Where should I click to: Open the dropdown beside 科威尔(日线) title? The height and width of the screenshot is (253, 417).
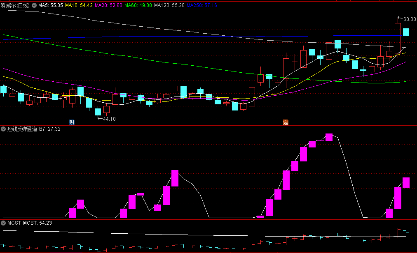click(x=34, y=5)
